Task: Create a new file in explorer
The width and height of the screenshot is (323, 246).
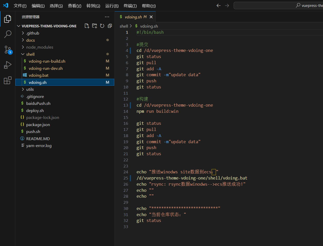Action: [x=87, y=26]
